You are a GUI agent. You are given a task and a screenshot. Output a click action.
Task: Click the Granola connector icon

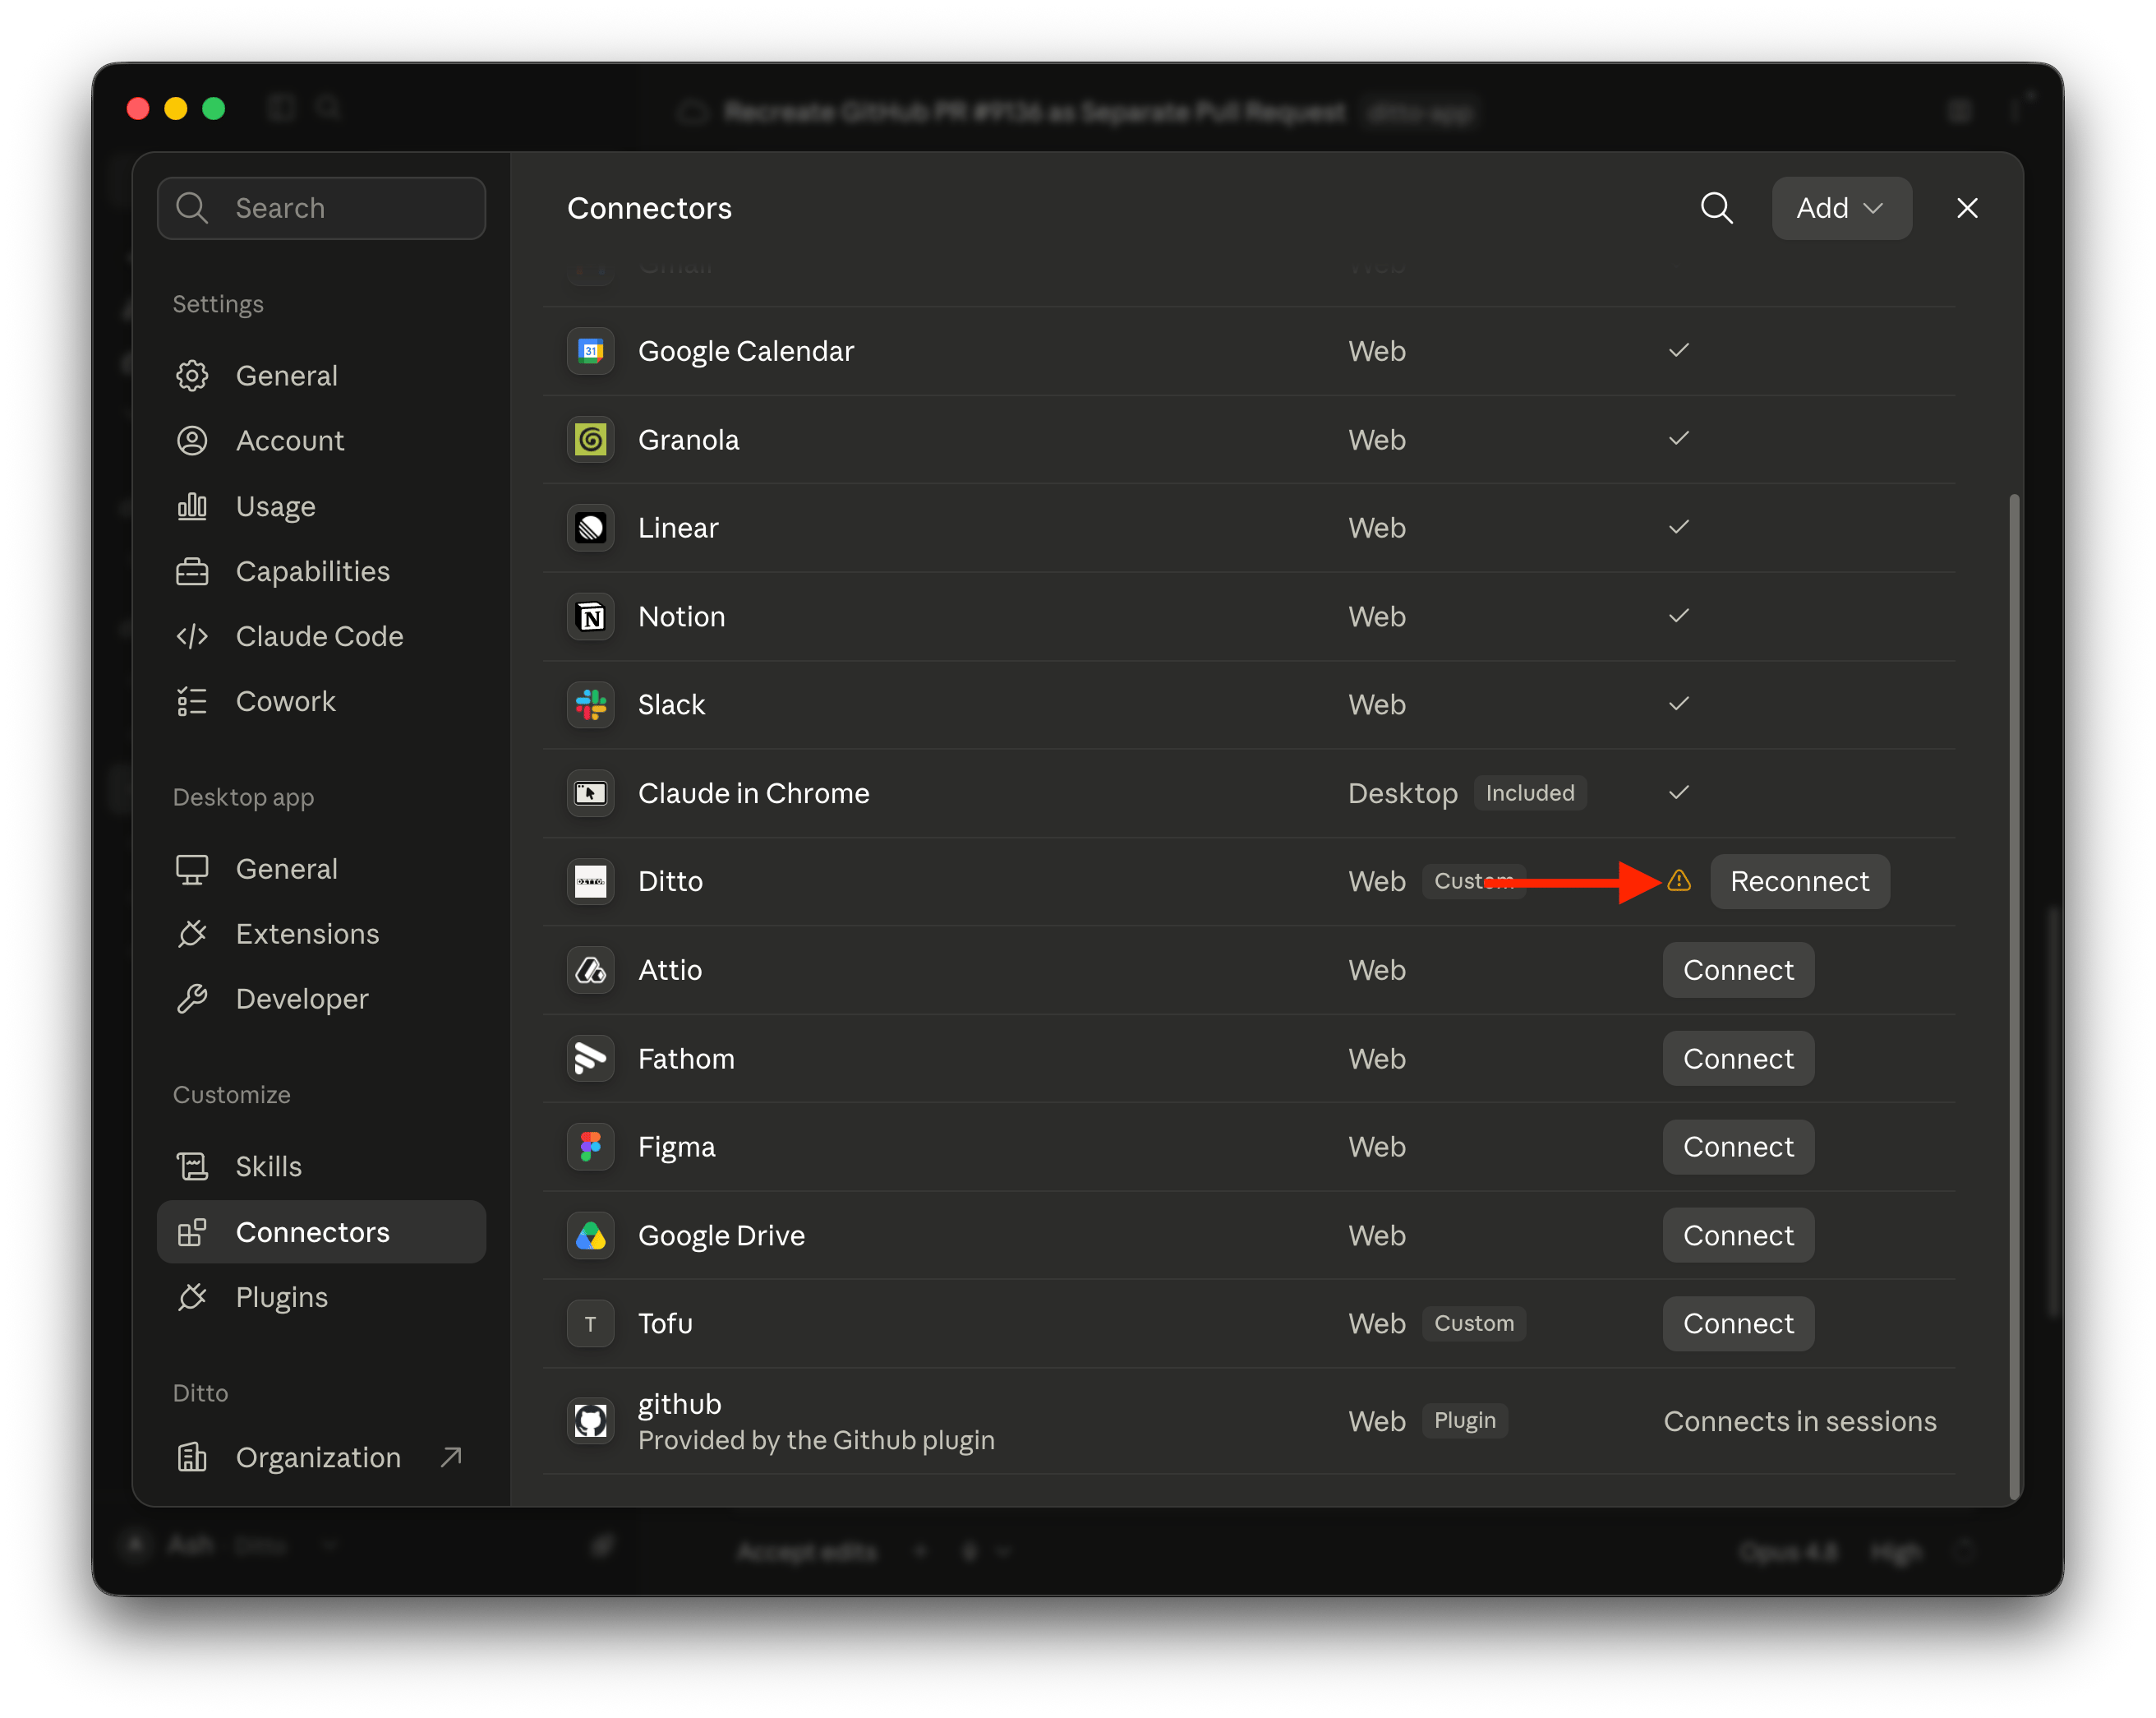(x=590, y=439)
